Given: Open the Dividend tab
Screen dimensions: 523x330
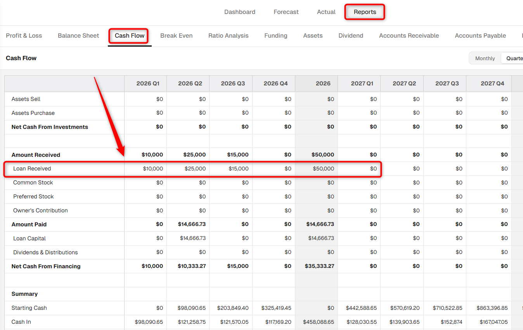Looking at the screenshot, I should [351, 36].
